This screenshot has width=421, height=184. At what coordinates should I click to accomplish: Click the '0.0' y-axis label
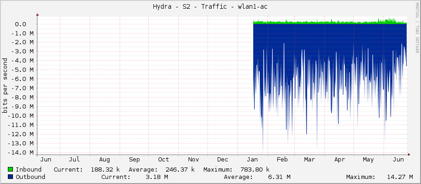point(20,24)
